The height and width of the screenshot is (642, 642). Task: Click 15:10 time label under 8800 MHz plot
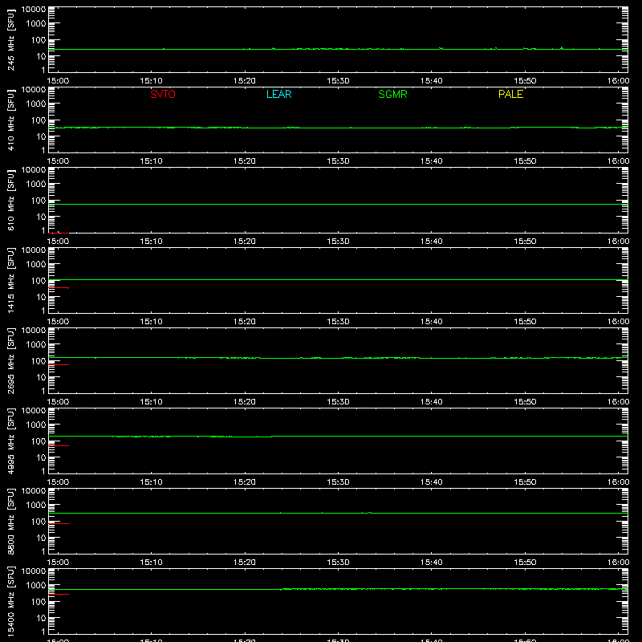click(151, 563)
